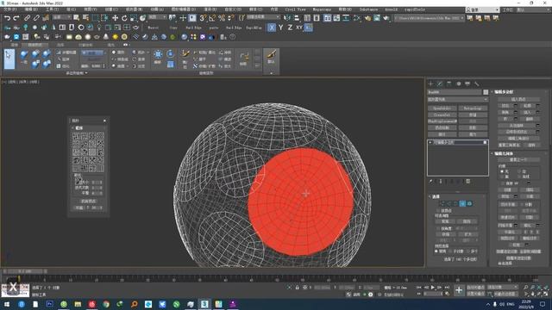The width and height of the screenshot is (552, 310).
Task: Click the object color swatch beside the name field
Action: pos(486,92)
